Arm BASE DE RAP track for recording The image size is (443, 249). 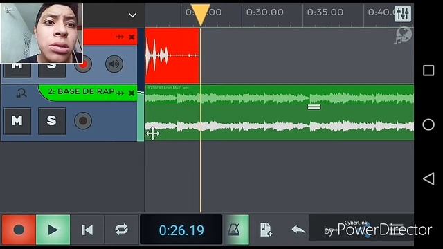point(83,121)
